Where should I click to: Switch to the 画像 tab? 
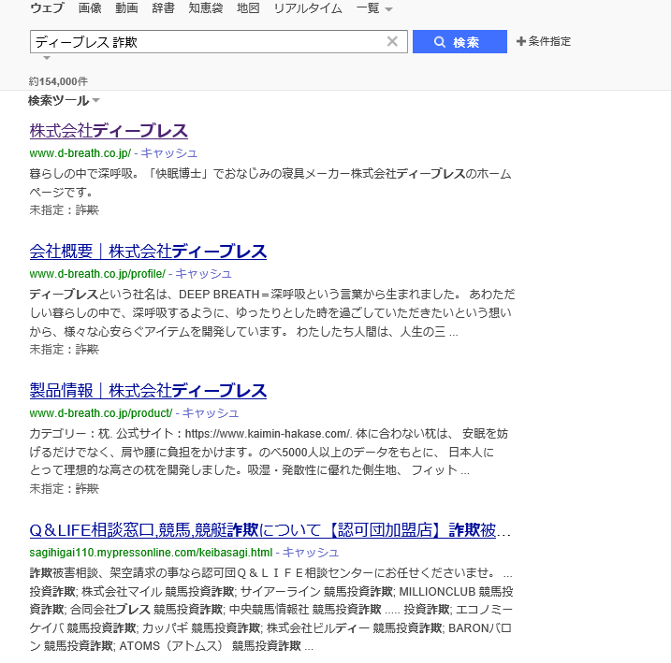[90, 8]
